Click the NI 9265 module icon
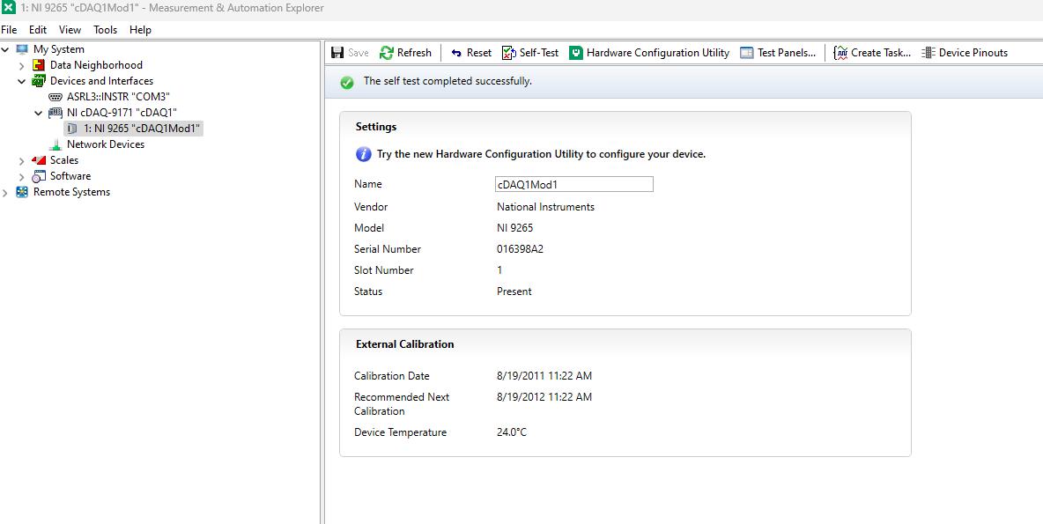Image resolution: width=1043 pixels, height=524 pixels. 72,129
